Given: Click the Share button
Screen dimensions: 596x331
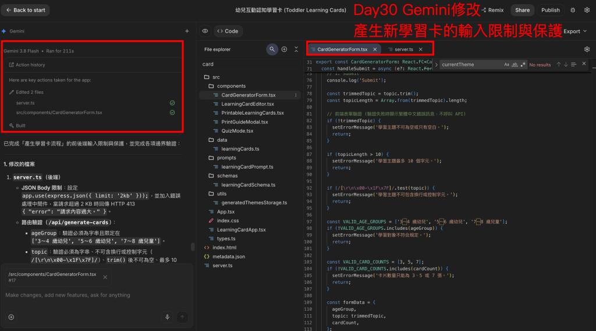Looking at the screenshot, I should coord(522,10).
